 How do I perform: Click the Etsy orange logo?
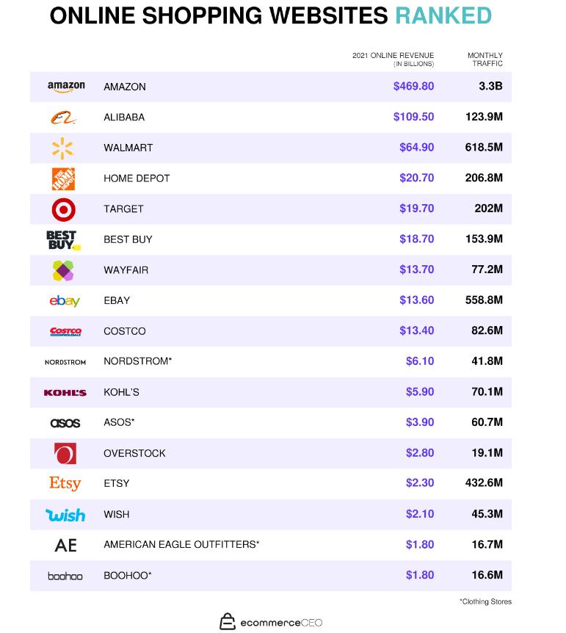65,483
